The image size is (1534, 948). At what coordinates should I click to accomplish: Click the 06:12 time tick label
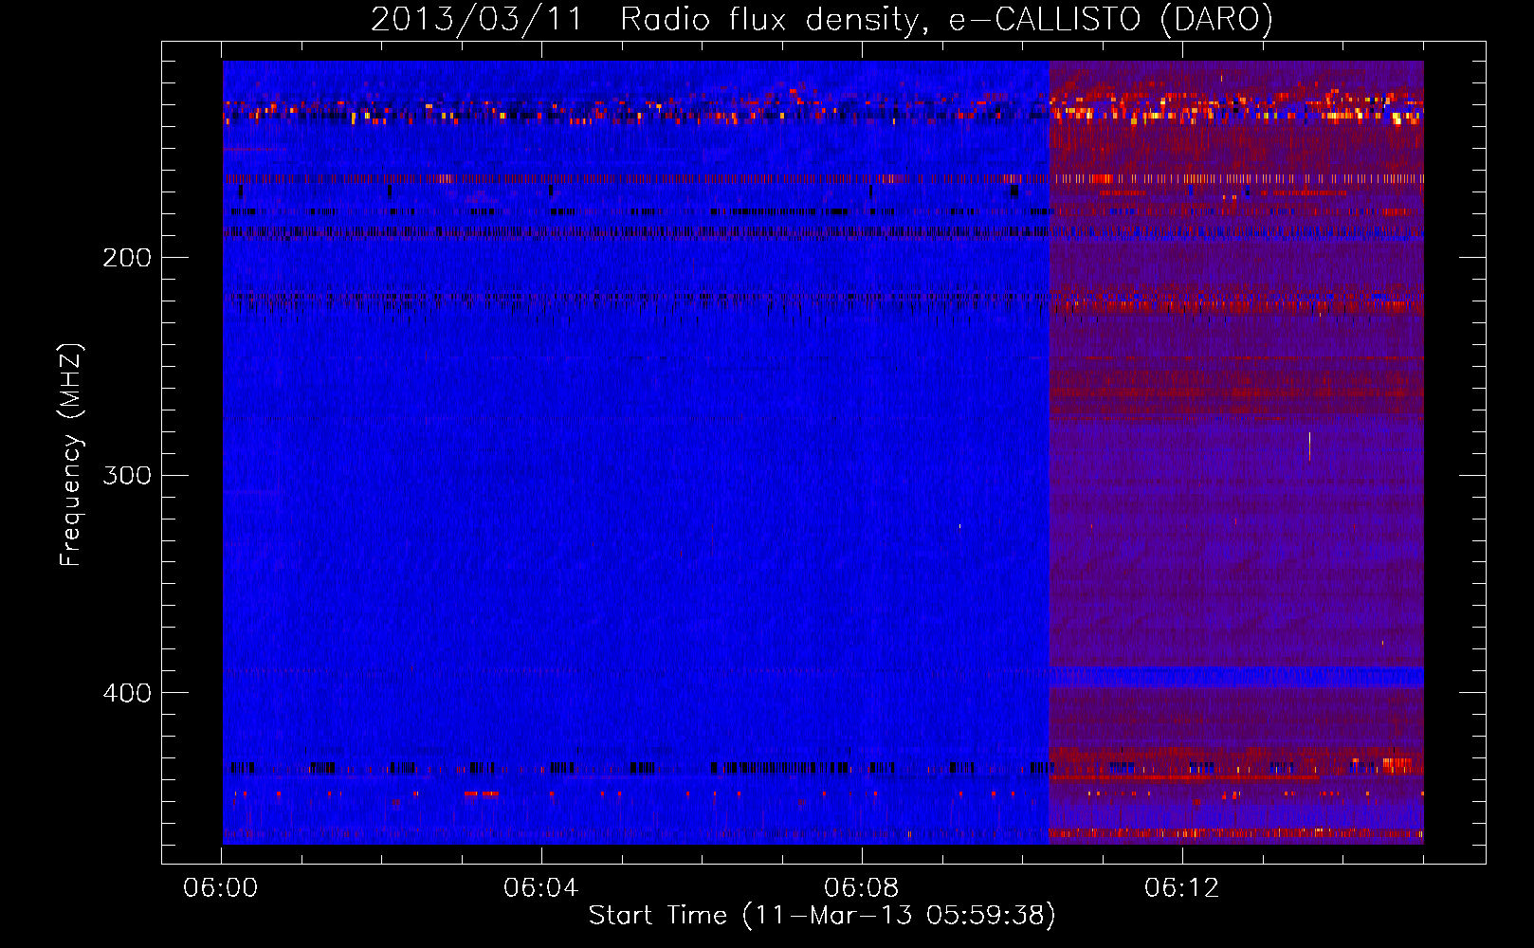1182,888
